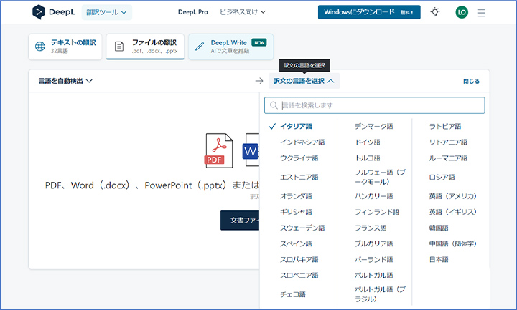Switch to the DeepL Write tab
The height and width of the screenshot is (310, 517).
tap(230, 47)
